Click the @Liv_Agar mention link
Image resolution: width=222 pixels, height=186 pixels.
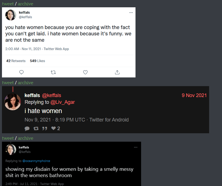pyautogui.click(x=62, y=102)
